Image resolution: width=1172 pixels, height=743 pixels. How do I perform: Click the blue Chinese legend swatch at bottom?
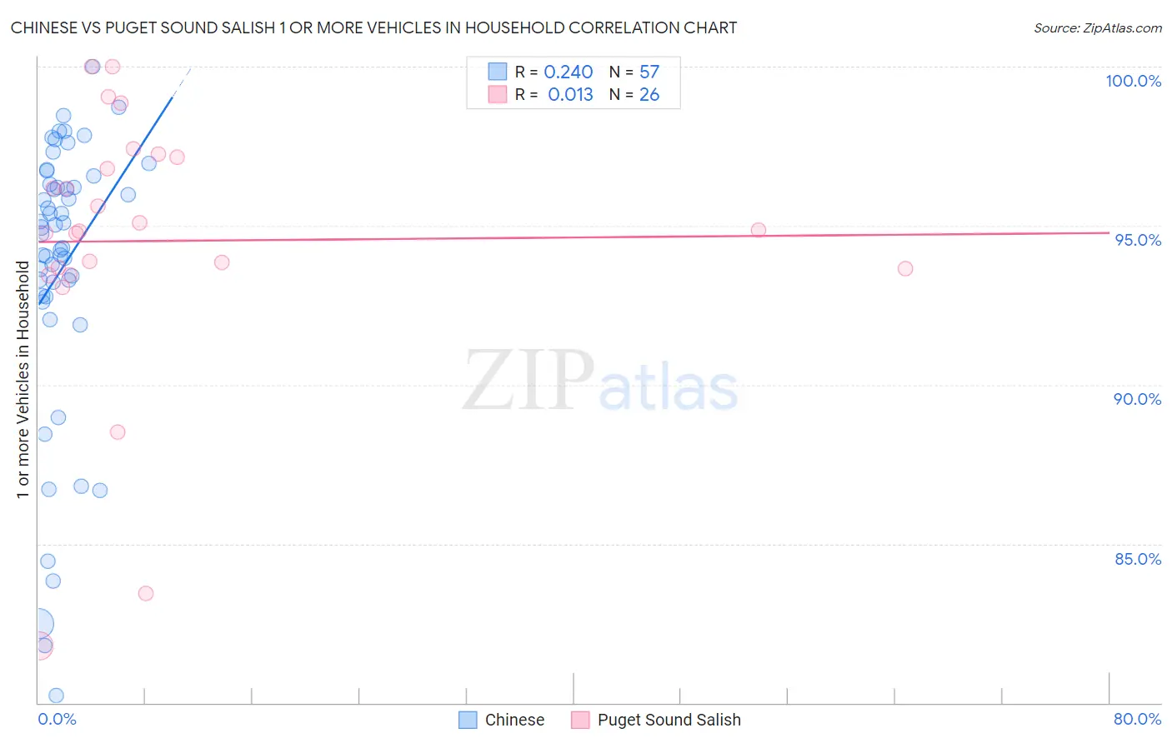point(468,720)
